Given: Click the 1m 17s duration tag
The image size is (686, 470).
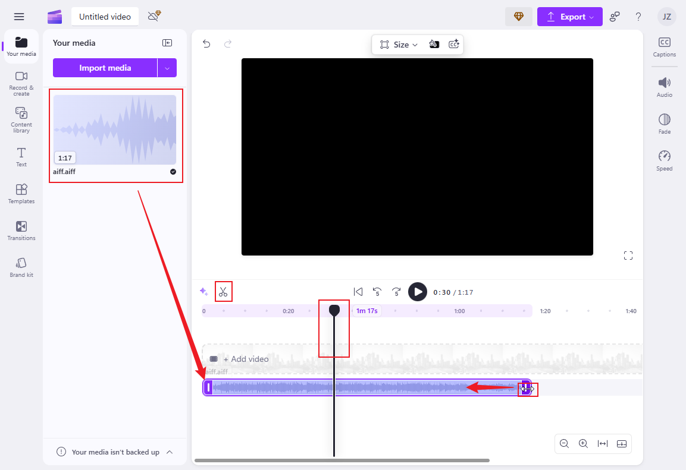Looking at the screenshot, I should click(367, 311).
